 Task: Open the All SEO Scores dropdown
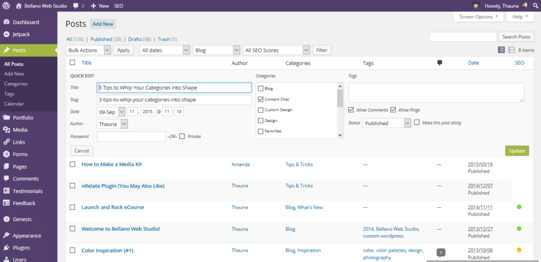pyautogui.click(x=277, y=50)
